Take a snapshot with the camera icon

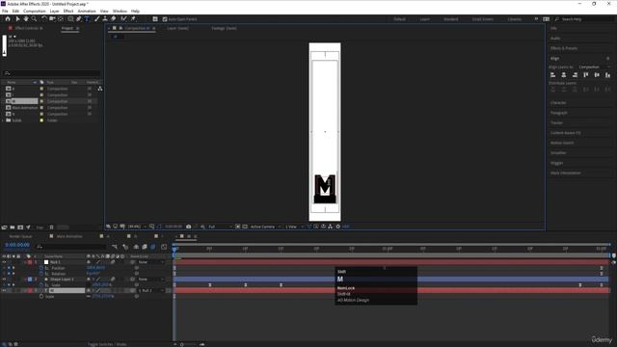189,227
